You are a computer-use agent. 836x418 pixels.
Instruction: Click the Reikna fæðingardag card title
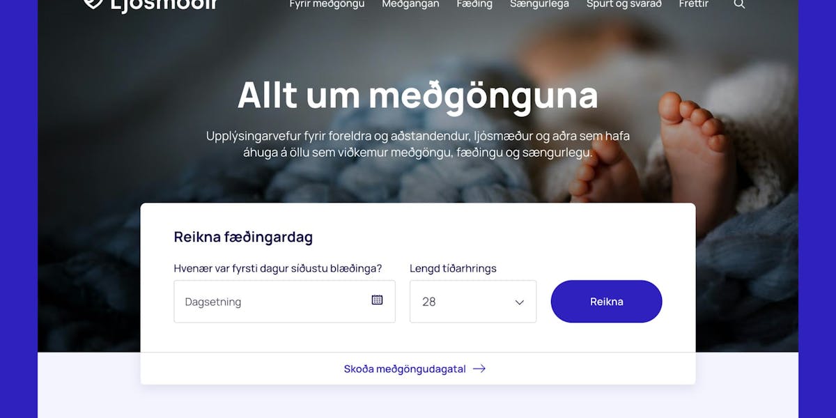pos(243,237)
